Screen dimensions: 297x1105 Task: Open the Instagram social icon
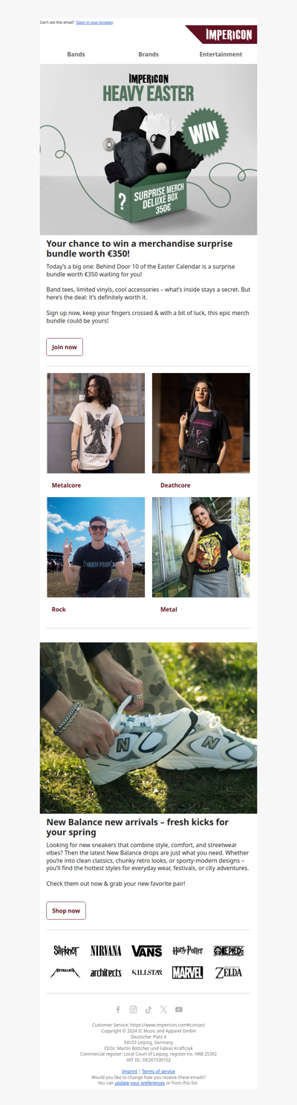pyautogui.click(x=133, y=1009)
